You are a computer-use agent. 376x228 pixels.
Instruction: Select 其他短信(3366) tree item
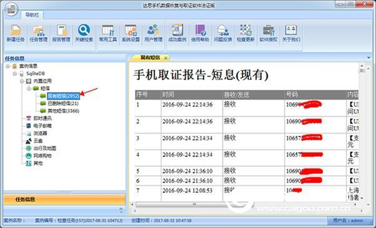(63, 111)
